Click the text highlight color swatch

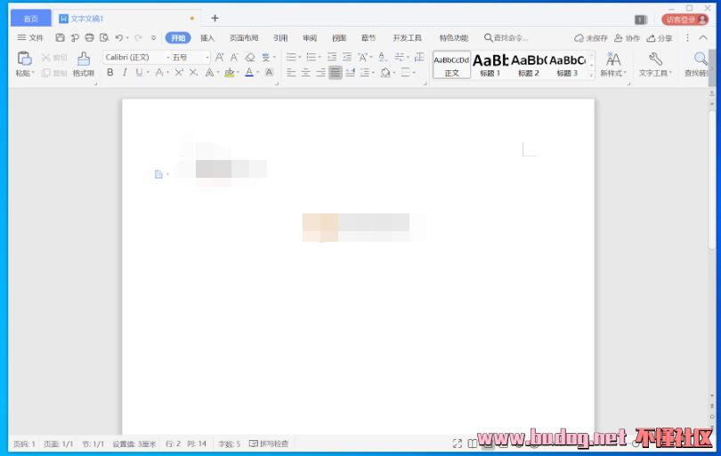229,73
